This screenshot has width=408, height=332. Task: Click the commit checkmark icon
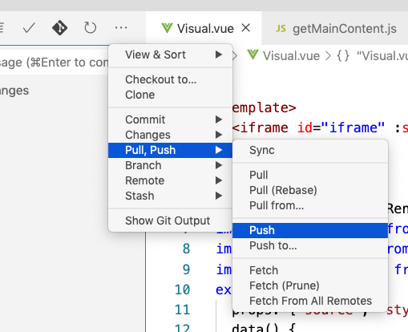pos(29,28)
